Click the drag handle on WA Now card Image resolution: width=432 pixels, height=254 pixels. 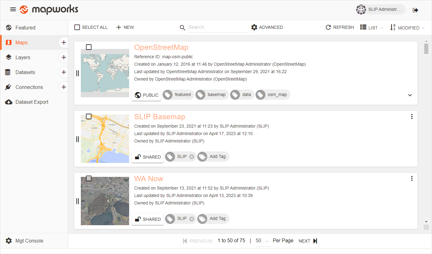tap(77, 201)
